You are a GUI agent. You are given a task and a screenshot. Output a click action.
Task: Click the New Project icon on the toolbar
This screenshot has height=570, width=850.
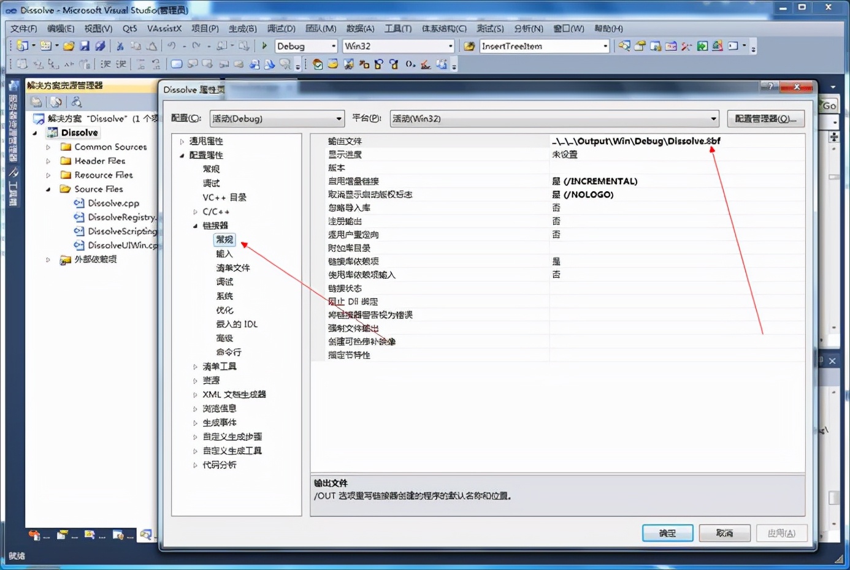(x=22, y=46)
